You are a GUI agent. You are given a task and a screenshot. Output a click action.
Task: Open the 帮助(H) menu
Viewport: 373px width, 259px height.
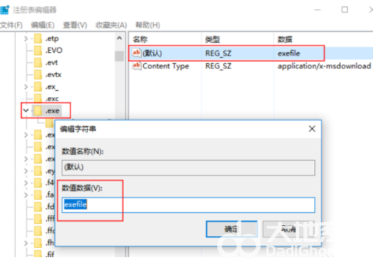click(147, 25)
